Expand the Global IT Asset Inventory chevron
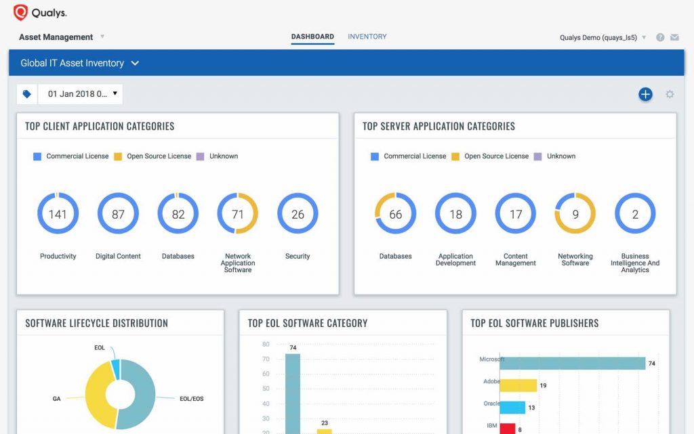 tap(135, 63)
